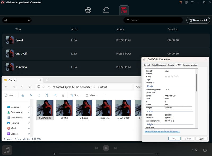Select the Cut U Off track row
Image resolution: width=212 pixels, height=156 pixels.
coord(106,54)
